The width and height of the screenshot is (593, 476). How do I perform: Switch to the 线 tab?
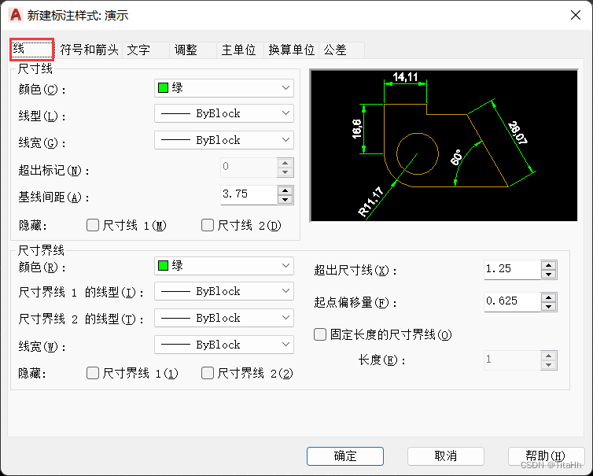click(32, 50)
